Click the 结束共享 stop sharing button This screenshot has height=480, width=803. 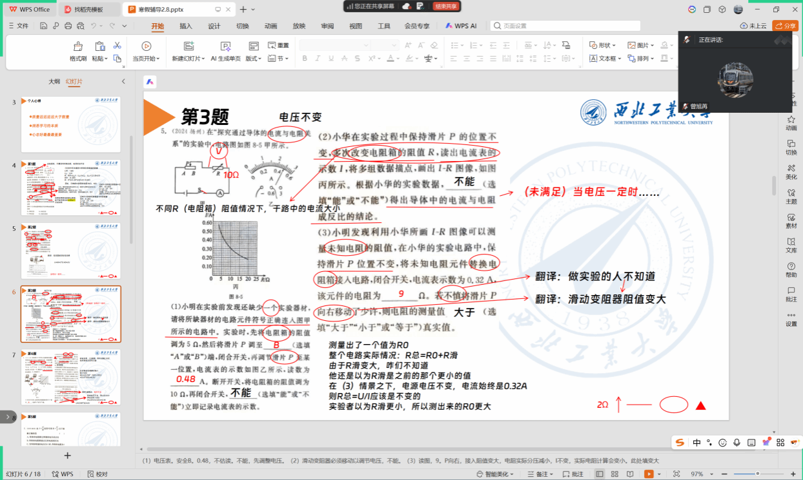click(445, 6)
